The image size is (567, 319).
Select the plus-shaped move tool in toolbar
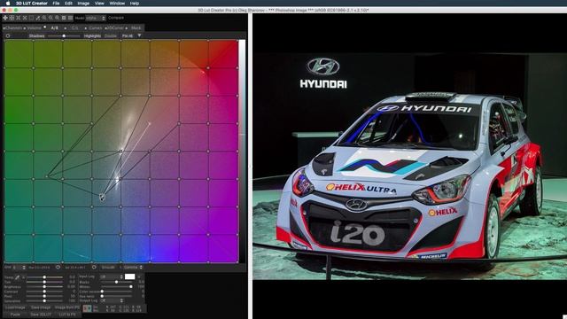(x=5, y=18)
